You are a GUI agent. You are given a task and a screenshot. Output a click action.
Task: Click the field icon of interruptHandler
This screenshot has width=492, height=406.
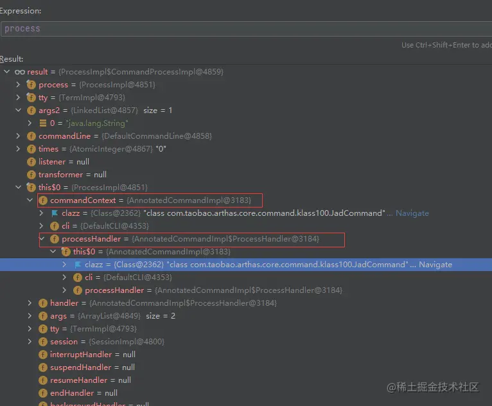pos(42,355)
